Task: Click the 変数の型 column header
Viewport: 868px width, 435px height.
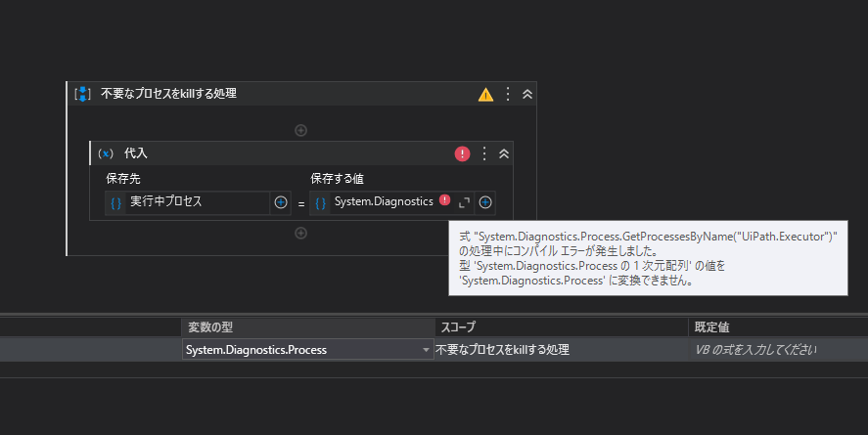Action: (x=307, y=327)
